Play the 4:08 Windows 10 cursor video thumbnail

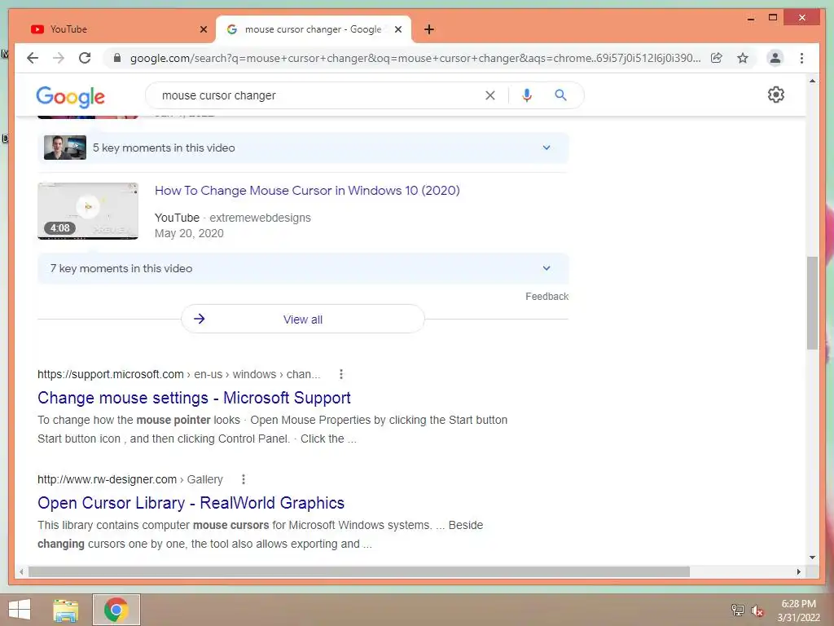tap(88, 211)
